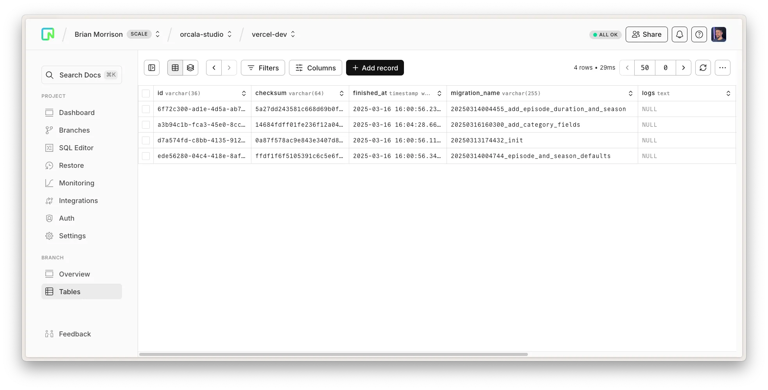Open the Monitoring page
This screenshot has width=768, height=390.
[x=82, y=183]
